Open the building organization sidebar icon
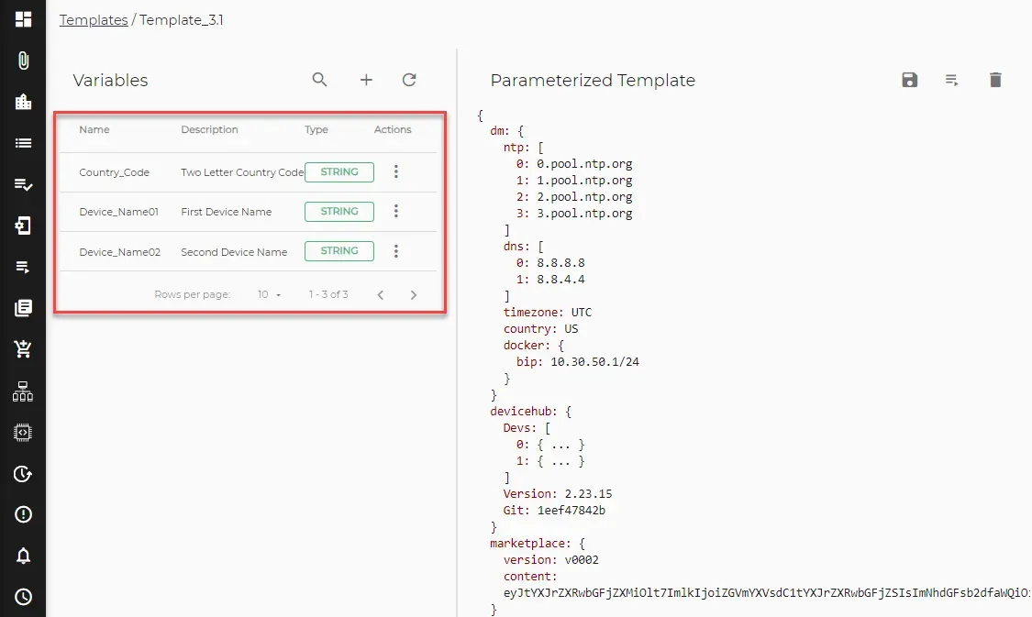 [x=23, y=102]
